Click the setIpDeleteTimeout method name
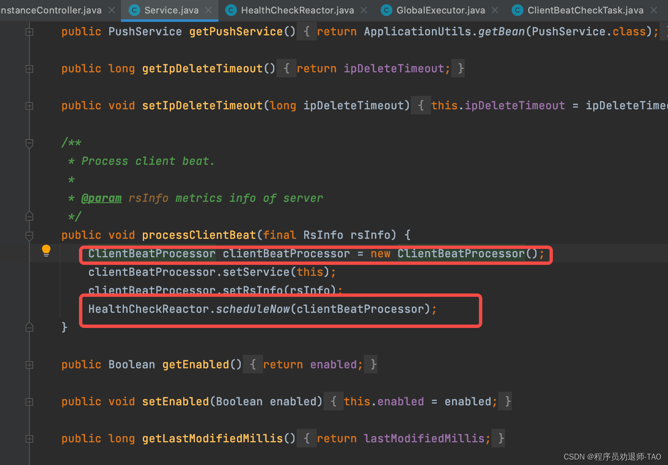This screenshot has height=465, width=668. tap(203, 106)
